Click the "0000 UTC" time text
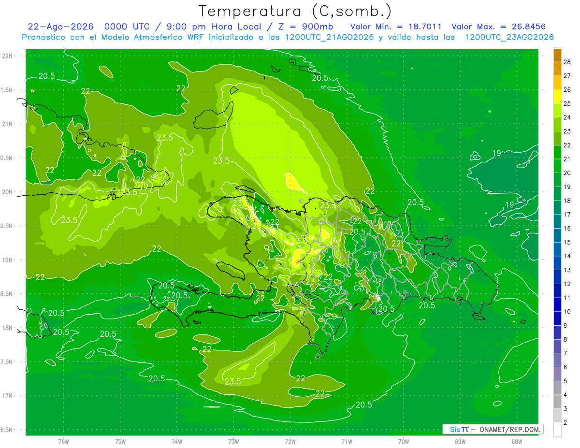Image resolution: width=580 pixels, height=448 pixels. pyautogui.click(x=127, y=27)
